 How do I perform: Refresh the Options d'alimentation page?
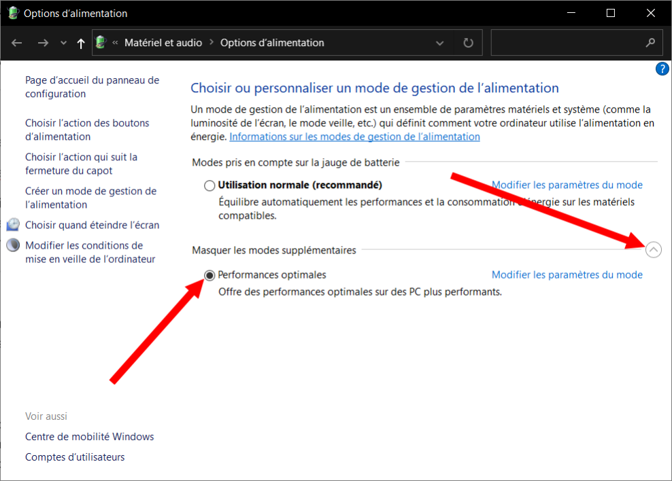point(468,43)
